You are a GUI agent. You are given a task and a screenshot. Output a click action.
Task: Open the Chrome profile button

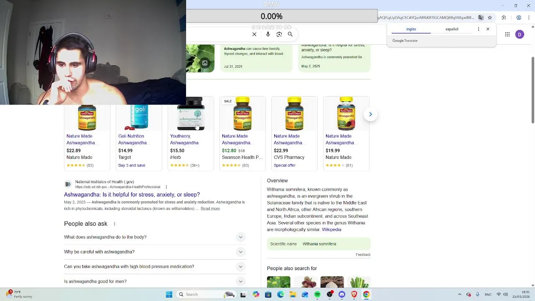click(519, 18)
